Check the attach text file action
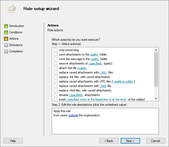Image resolution: width=169 pixels, height=147 pixels. 56,68
